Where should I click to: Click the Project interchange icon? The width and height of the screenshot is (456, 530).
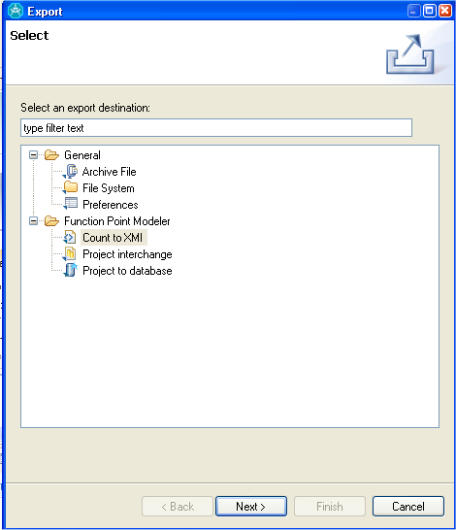coord(70,254)
